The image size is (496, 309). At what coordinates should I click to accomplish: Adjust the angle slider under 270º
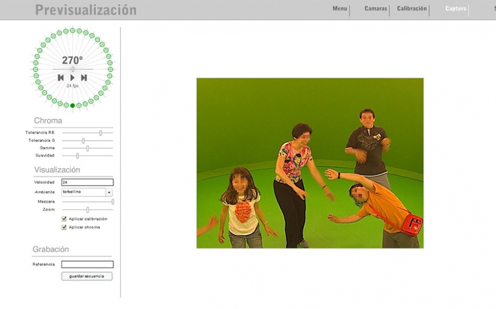(x=73, y=69)
